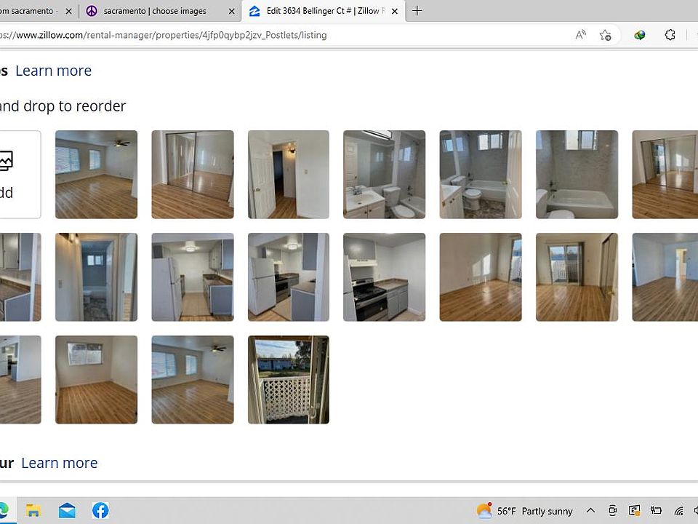Close the 'sacramento | choose images' tab

(231, 11)
